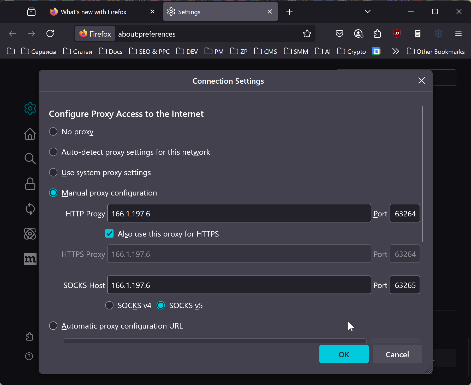The height and width of the screenshot is (385, 471).
Task: Open the CMS bookmarks folder
Action: pos(265,51)
